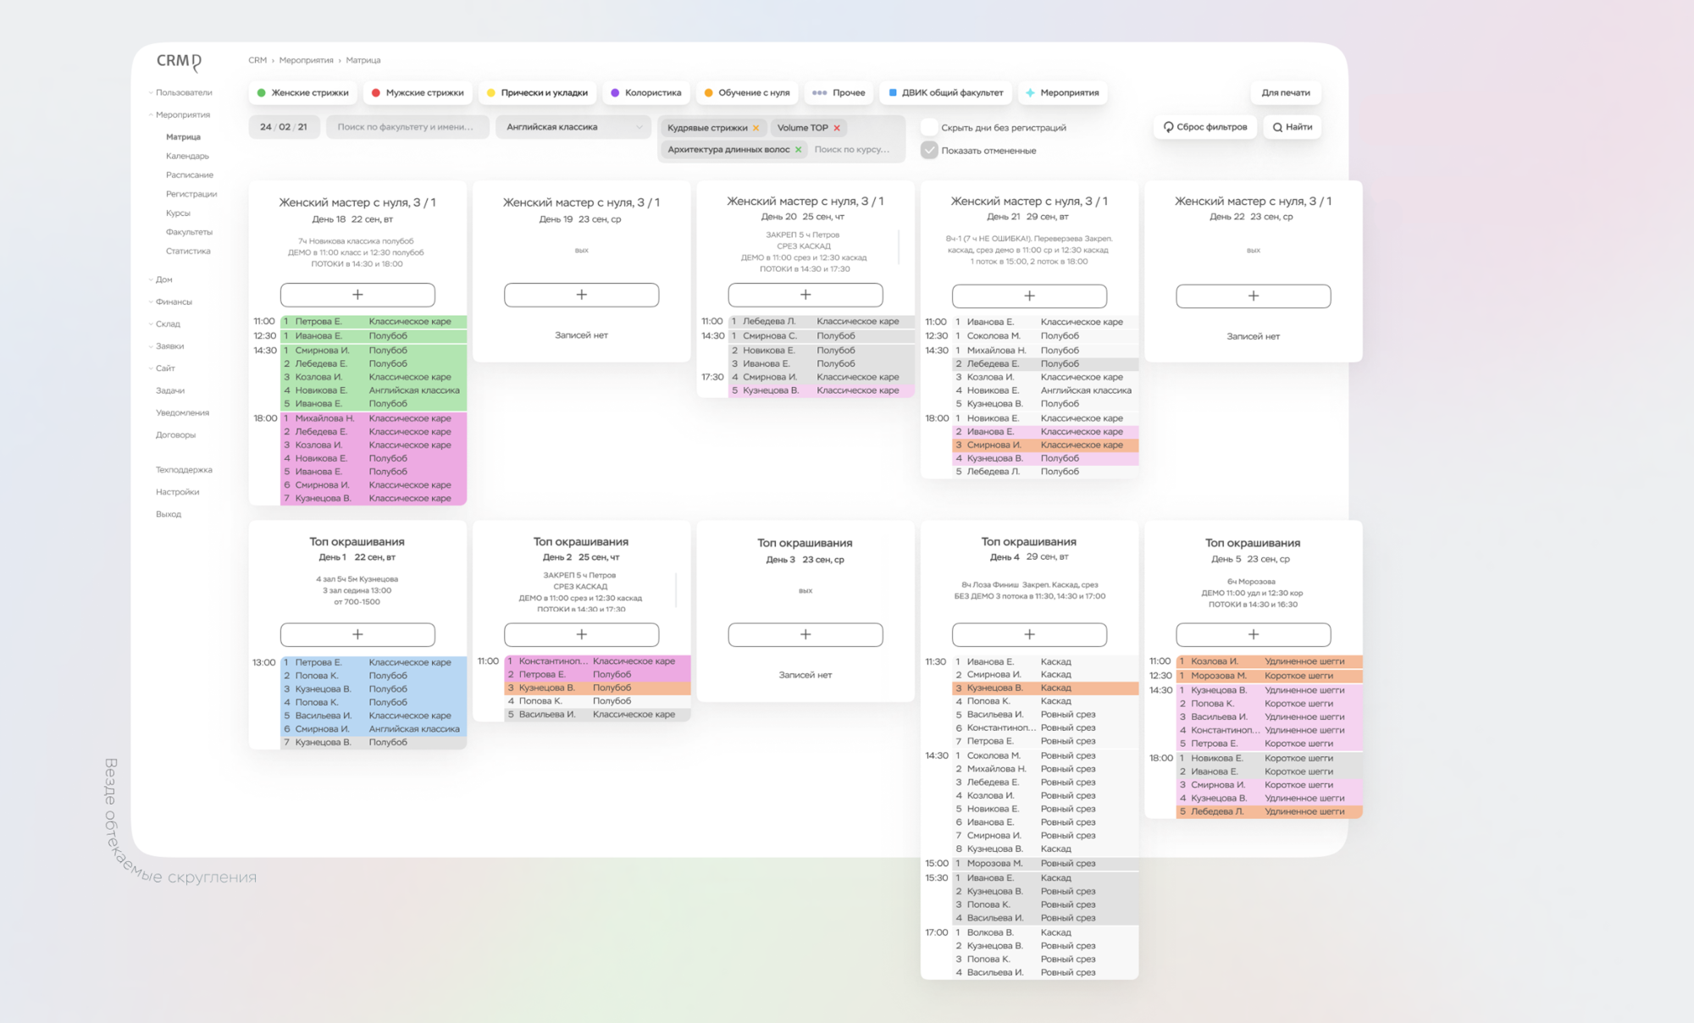The image size is (1694, 1023).
Task: Open Календарь in the sidebar
Action: point(187,156)
